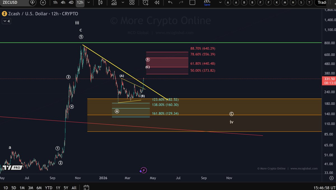Image resolution: width=336 pixels, height=190 pixels.
Task: Start bar replay with the rewind icon
Action: (x=157, y=3)
